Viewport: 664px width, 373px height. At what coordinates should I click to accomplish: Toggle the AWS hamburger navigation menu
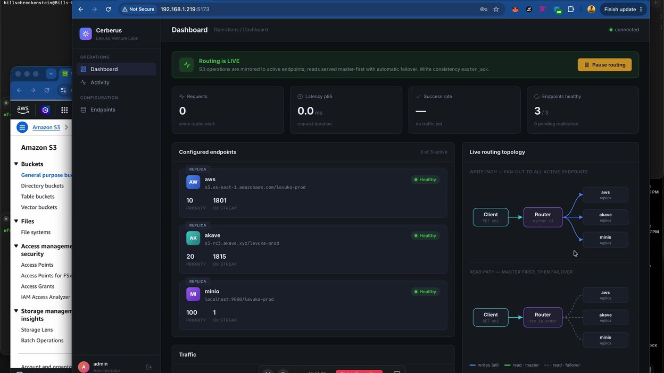click(x=22, y=127)
